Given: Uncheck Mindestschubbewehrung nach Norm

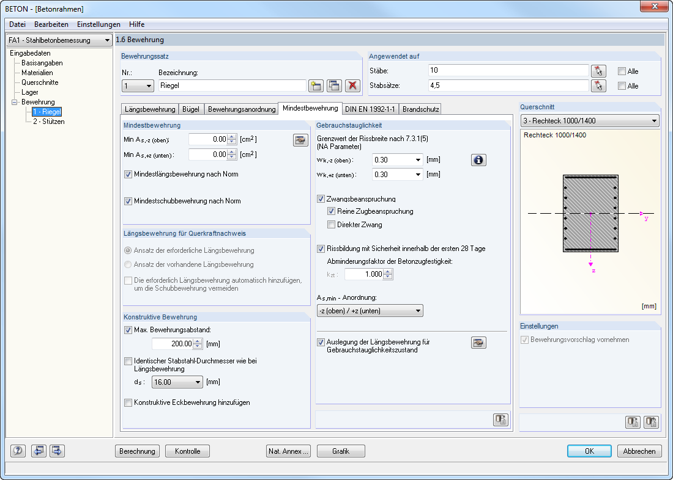Looking at the screenshot, I should (128, 201).
